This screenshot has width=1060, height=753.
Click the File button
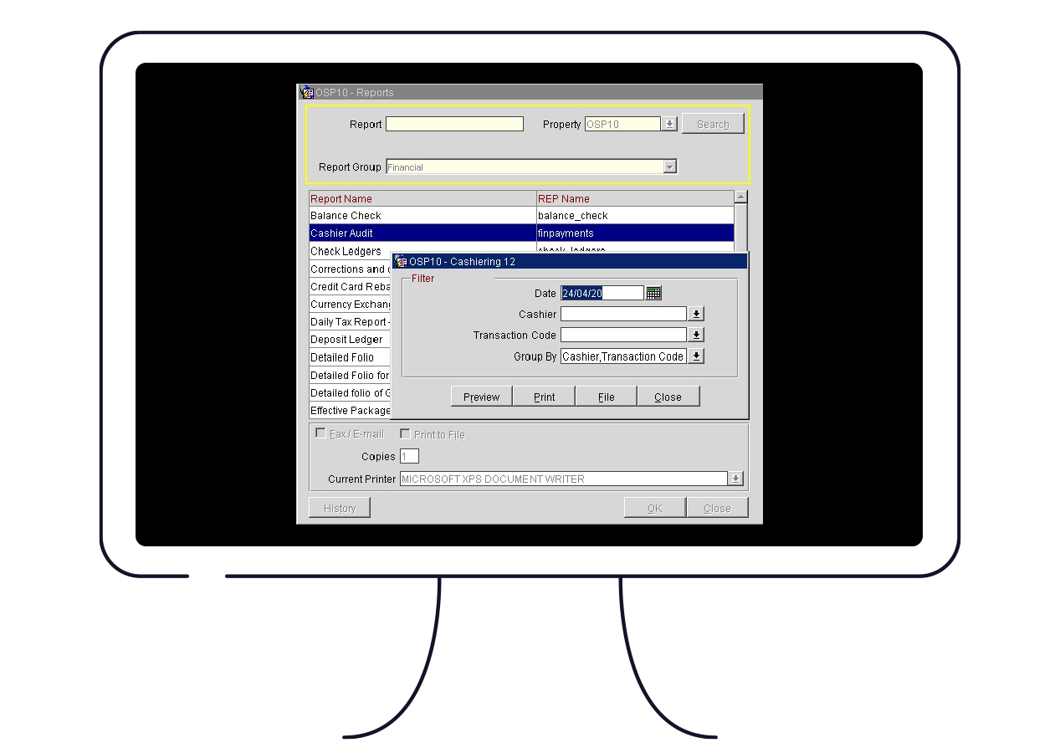[606, 397]
